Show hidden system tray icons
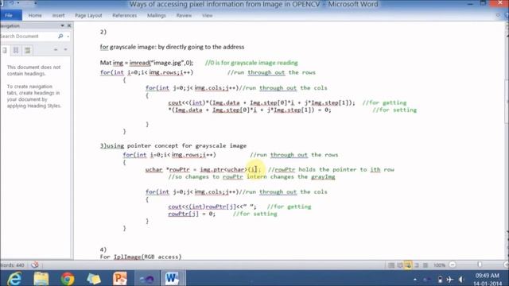 click(415, 279)
